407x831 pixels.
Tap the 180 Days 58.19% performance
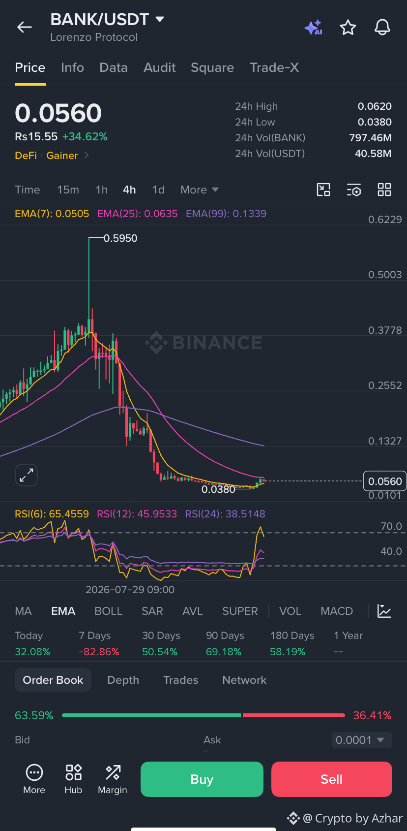(x=292, y=643)
